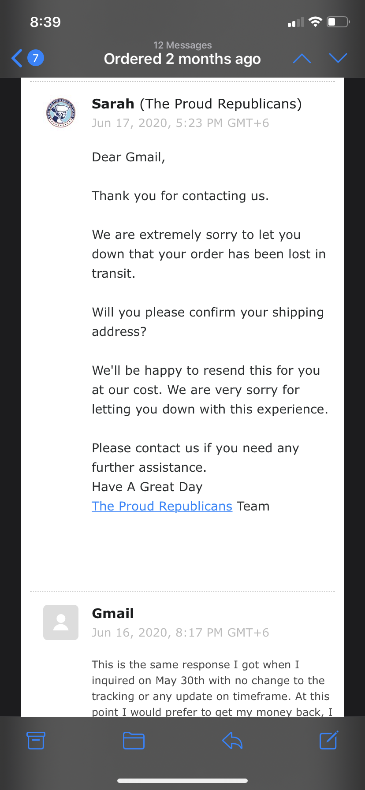Tap the sender name Sarah
365x790 pixels.
click(x=113, y=104)
